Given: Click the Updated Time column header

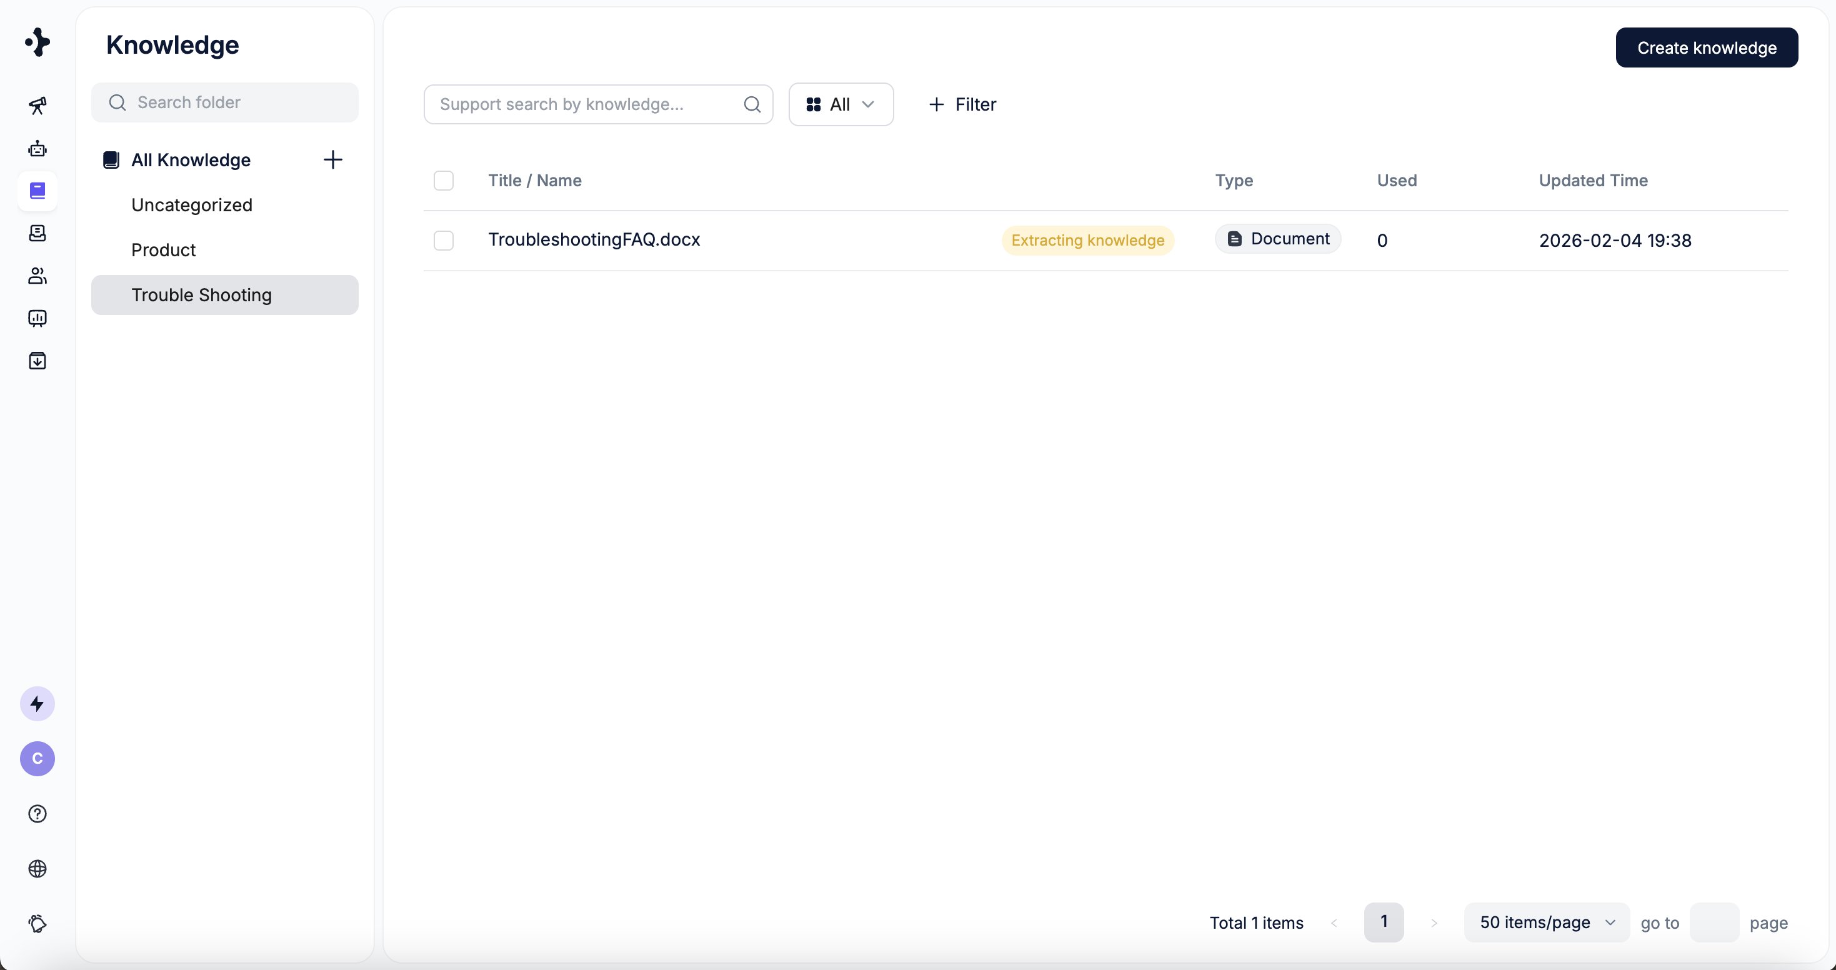Looking at the screenshot, I should coord(1593,181).
